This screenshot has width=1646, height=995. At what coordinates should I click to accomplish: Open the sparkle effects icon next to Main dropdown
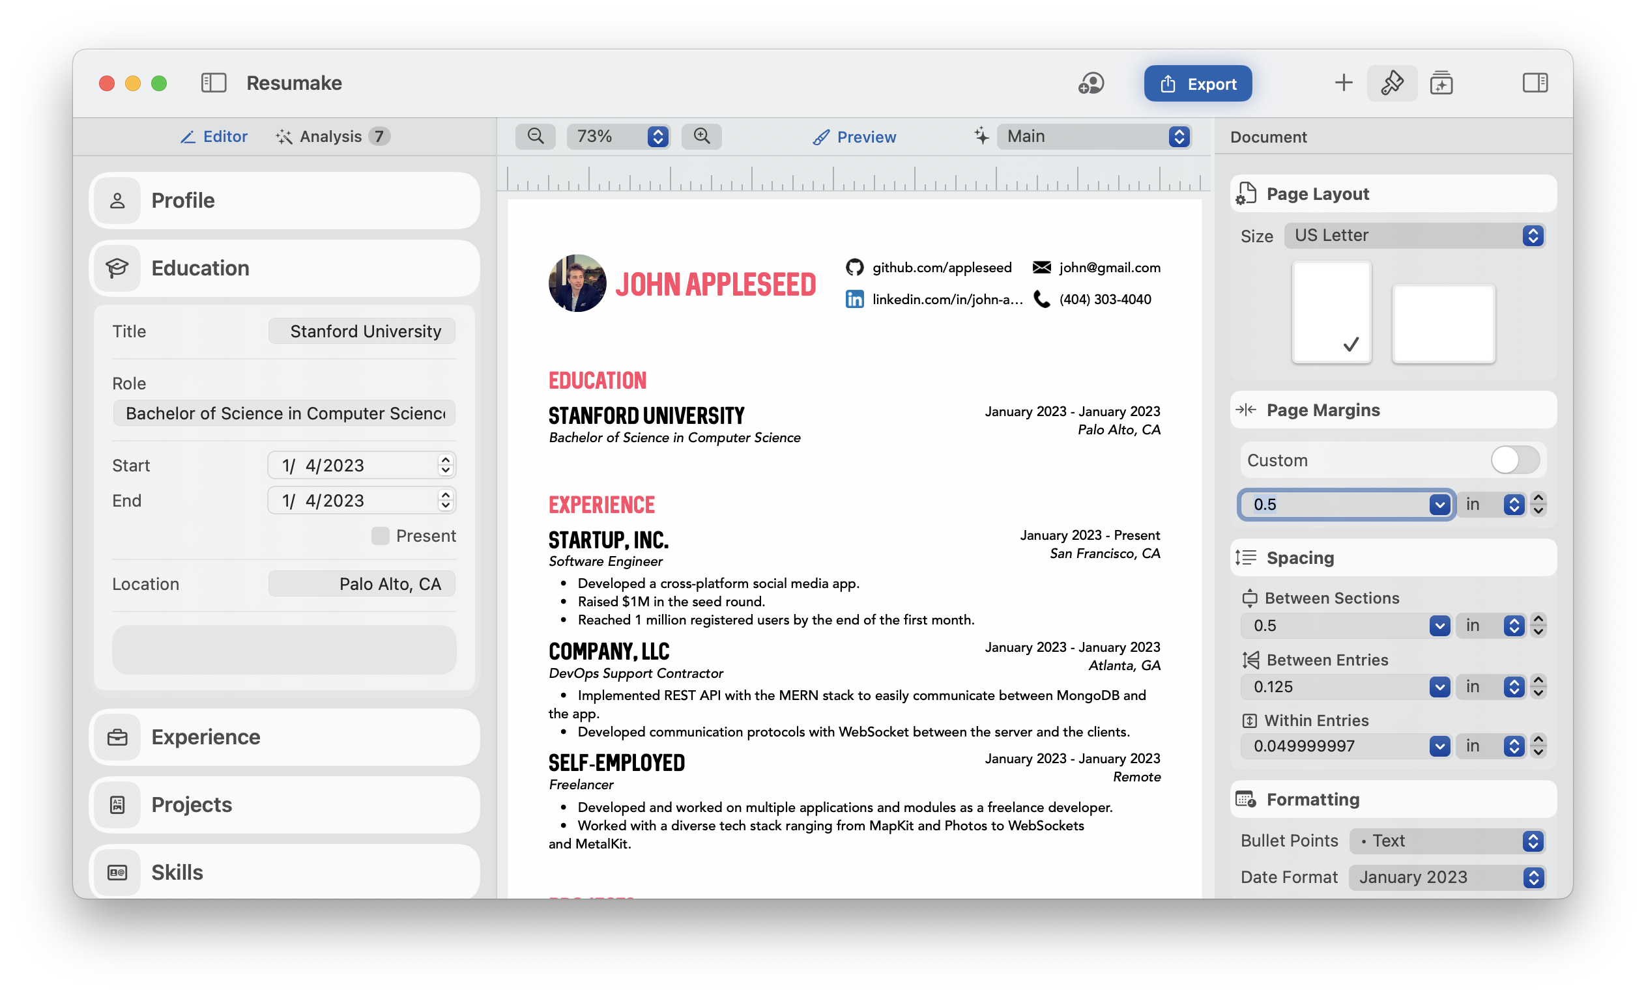pyautogui.click(x=981, y=136)
